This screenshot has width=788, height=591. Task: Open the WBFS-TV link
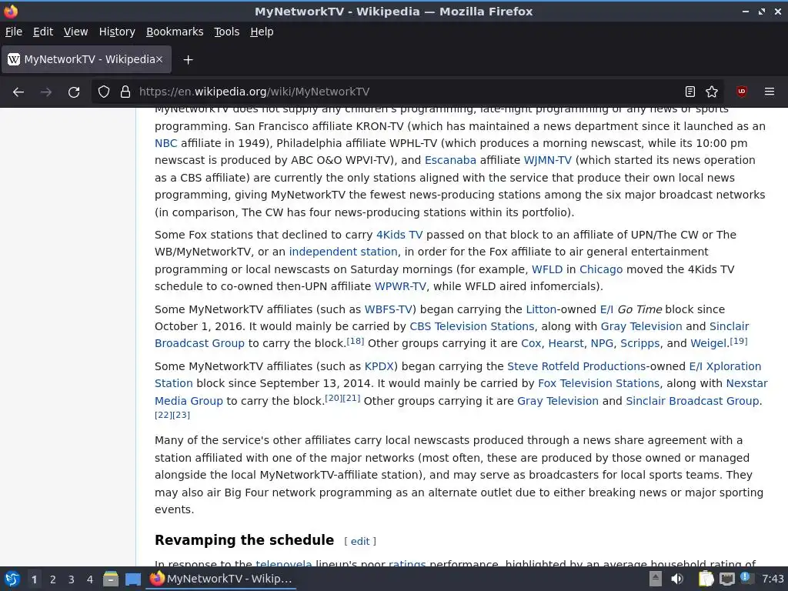[x=389, y=309]
